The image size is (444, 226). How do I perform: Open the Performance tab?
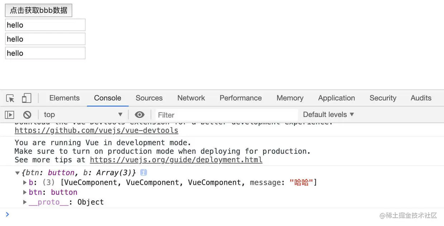pos(241,98)
